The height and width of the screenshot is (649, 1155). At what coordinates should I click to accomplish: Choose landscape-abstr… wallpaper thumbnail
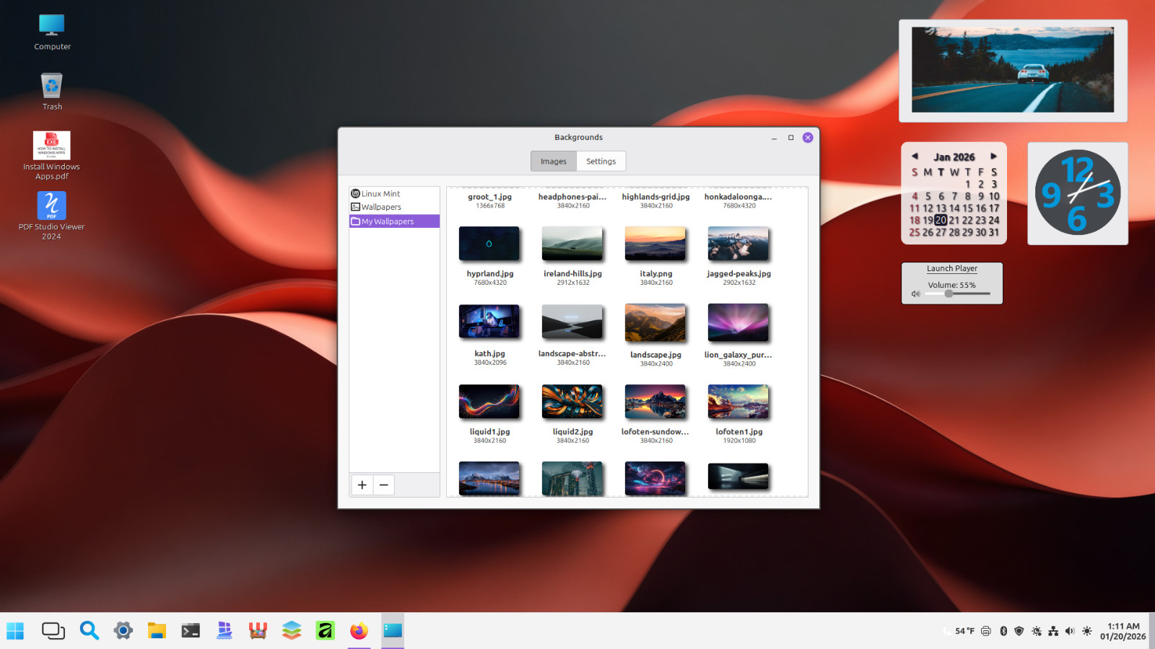point(572,322)
